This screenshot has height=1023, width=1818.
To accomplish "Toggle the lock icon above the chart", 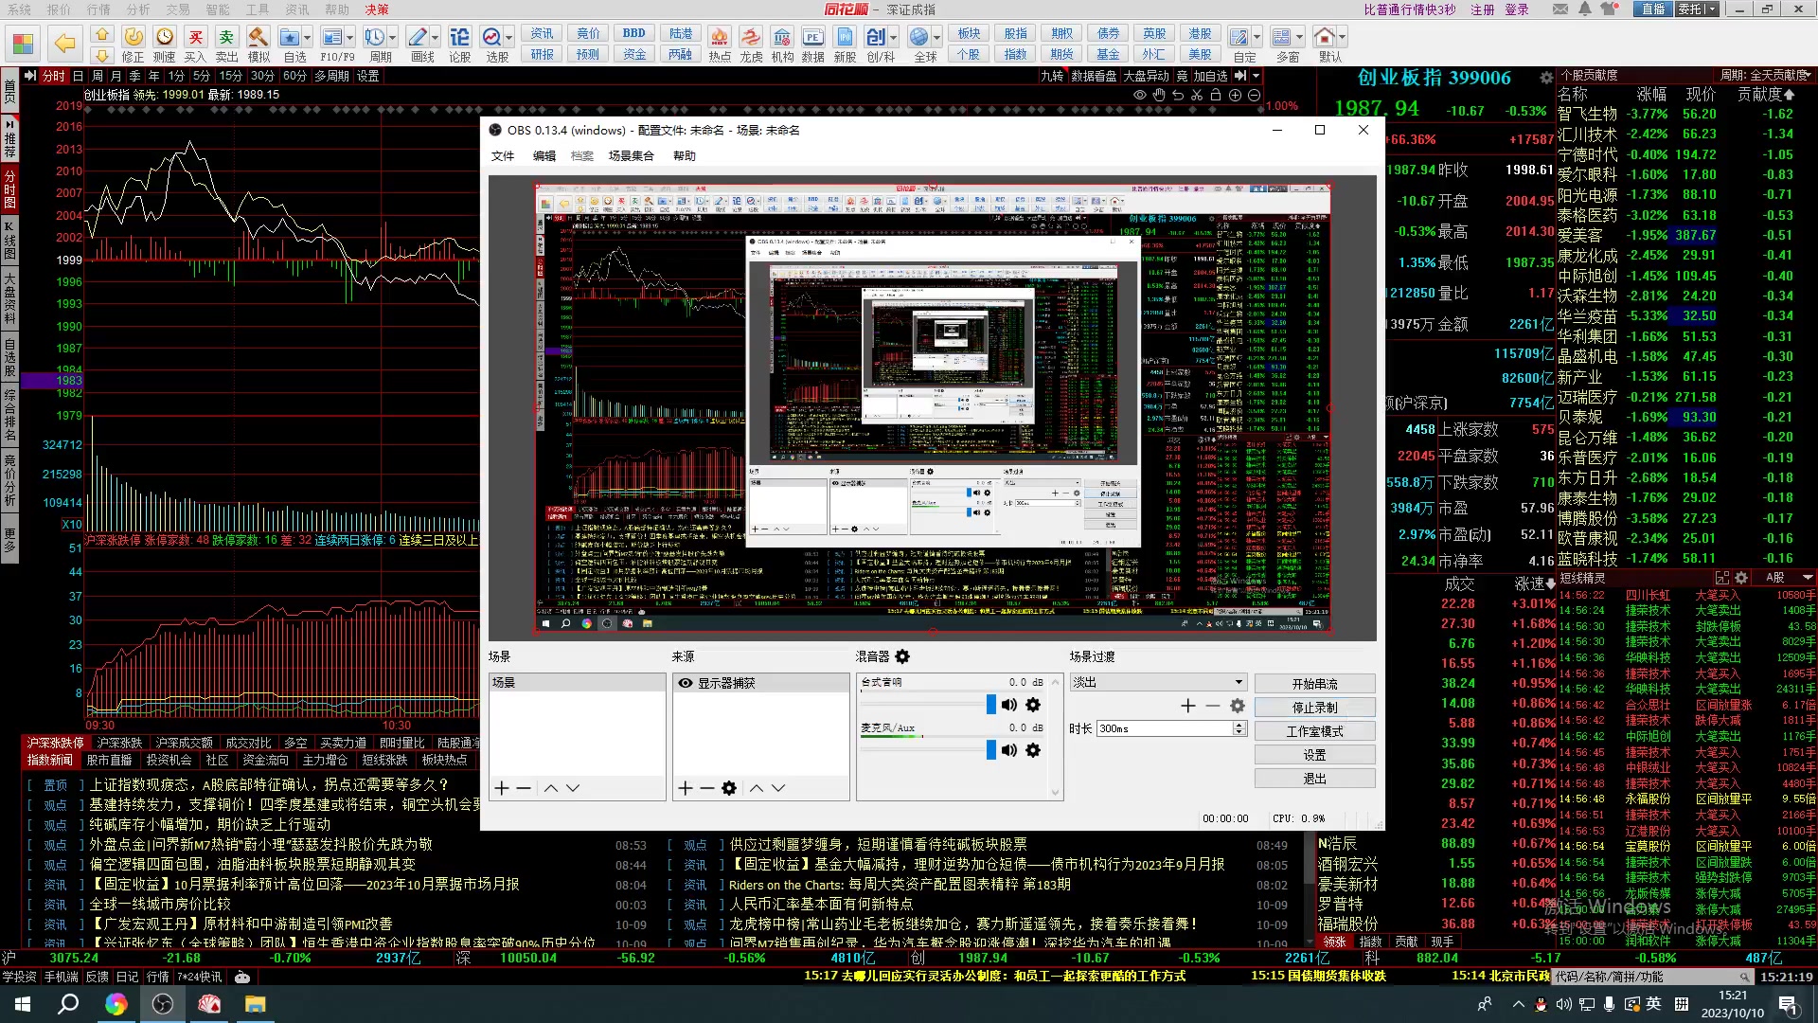I will 1216,95.
